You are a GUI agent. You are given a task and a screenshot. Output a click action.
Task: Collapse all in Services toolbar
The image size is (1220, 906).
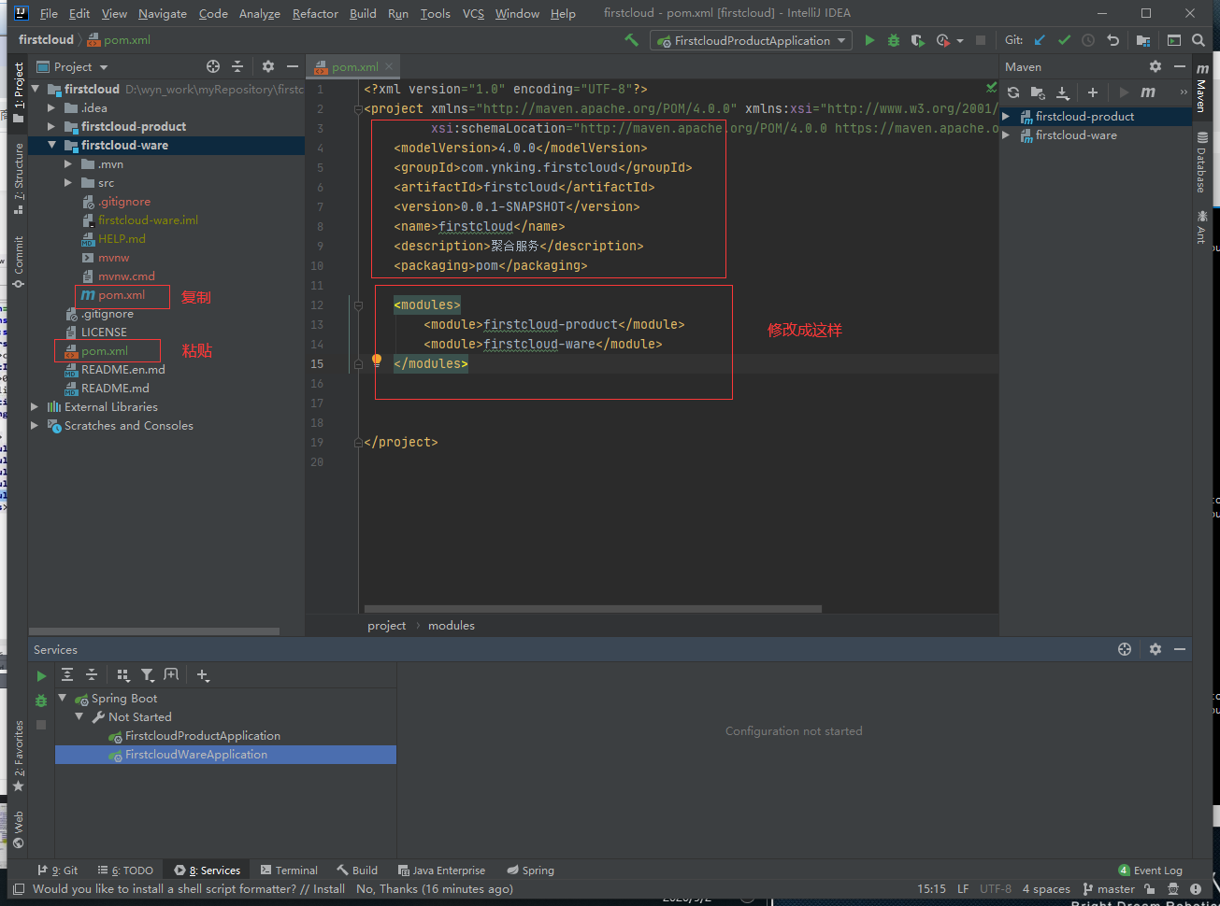click(x=92, y=674)
